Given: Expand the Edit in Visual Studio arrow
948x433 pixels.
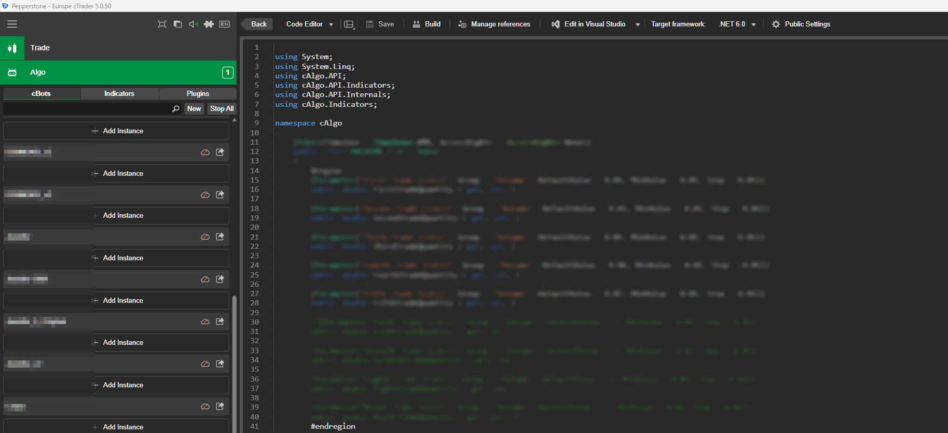Looking at the screenshot, I should (638, 24).
